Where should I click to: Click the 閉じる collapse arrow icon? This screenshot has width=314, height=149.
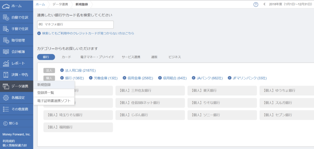pos(6,123)
